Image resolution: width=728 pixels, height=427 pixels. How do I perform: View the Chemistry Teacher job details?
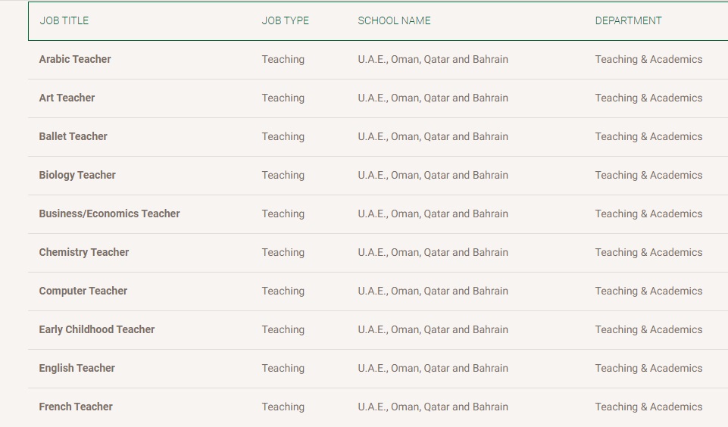(83, 252)
